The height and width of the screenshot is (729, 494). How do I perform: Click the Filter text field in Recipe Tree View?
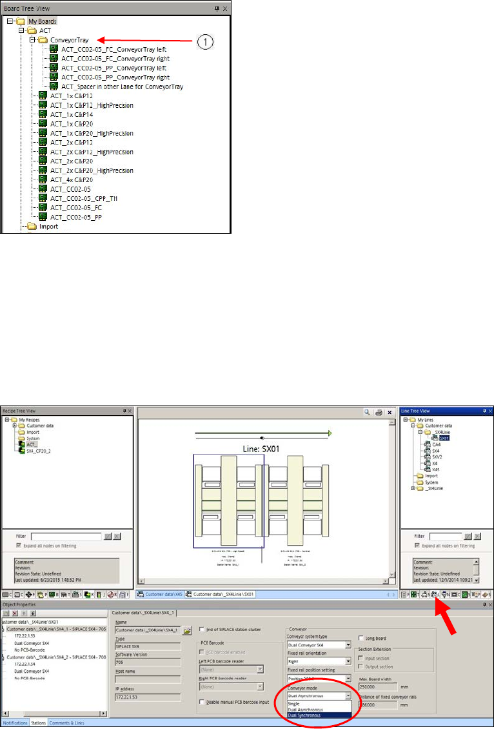(66, 536)
